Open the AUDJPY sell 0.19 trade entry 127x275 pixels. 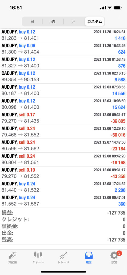point(63,173)
